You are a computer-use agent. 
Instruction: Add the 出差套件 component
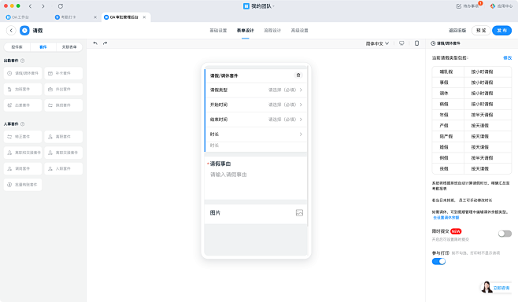pyautogui.click(x=23, y=105)
